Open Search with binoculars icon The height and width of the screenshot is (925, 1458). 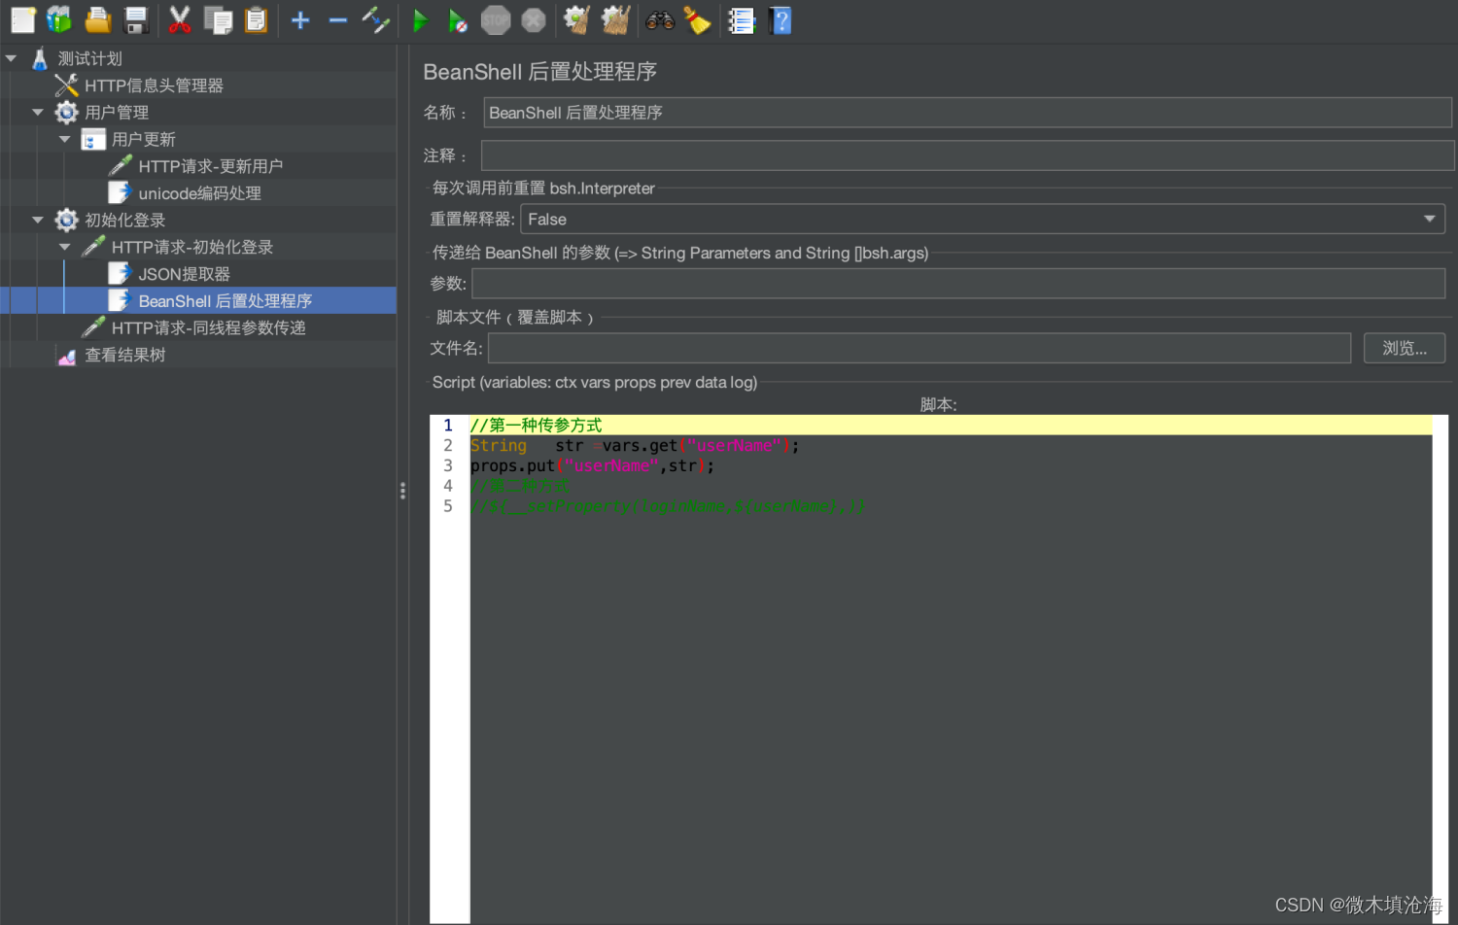coord(660,20)
